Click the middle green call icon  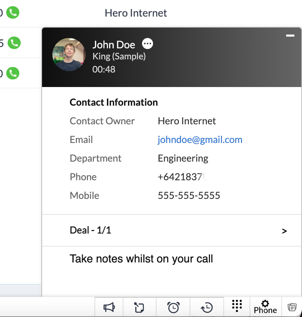point(14,43)
